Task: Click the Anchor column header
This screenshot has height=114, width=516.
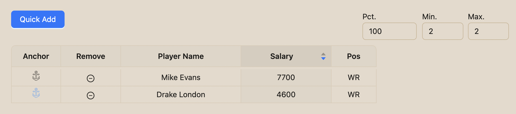Action: pyautogui.click(x=36, y=56)
